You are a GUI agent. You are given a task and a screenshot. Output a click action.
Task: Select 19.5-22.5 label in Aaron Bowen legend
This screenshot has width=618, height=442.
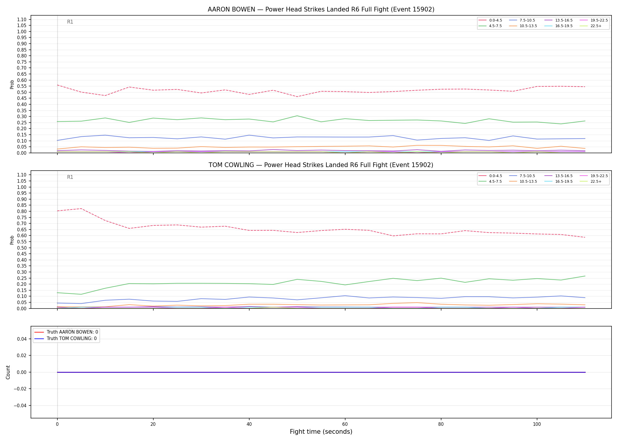[599, 20]
